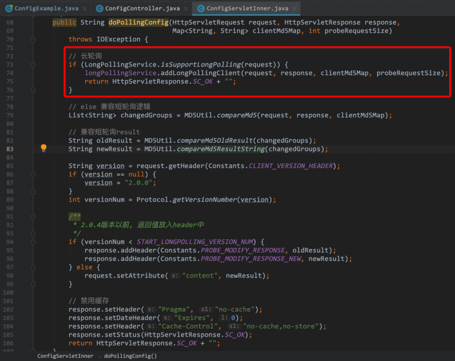Close the ConfigServletInner.java tab
Screen dimensions: 455x361
click(x=294, y=9)
